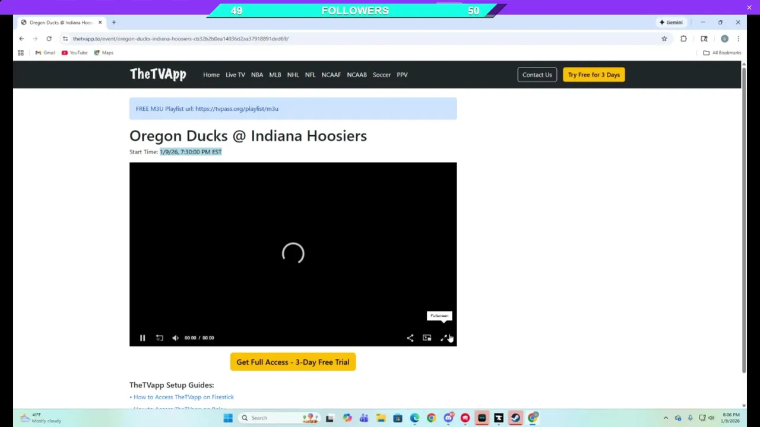
Task: Click the FREE M3U Playlist url banner
Action: [x=293, y=109]
